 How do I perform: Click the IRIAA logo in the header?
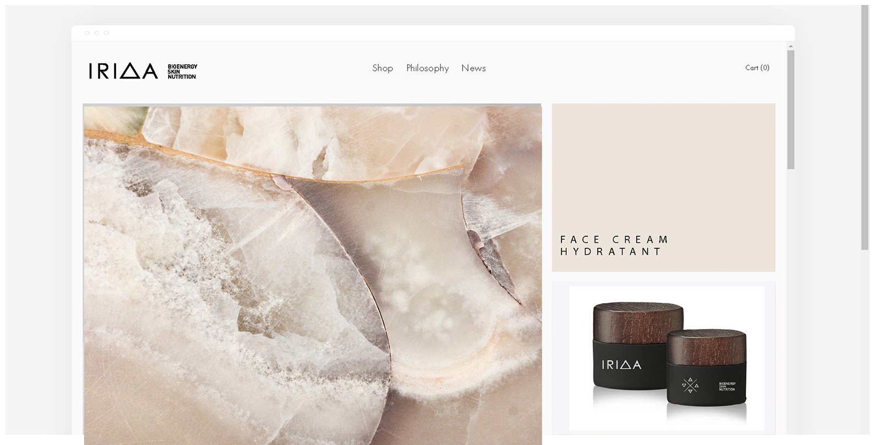tap(123, 71)
